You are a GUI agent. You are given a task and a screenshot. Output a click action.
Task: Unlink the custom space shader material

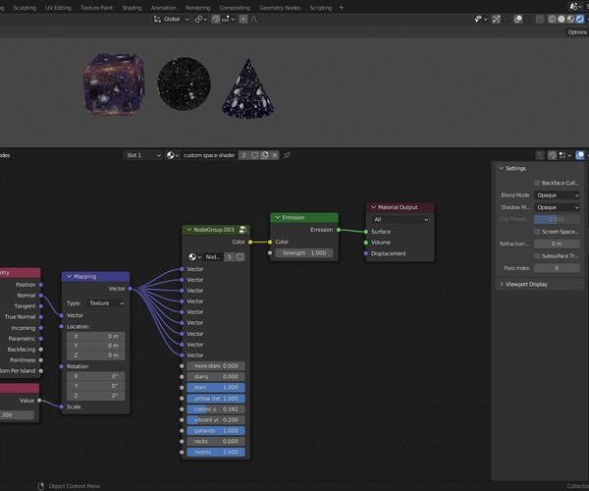pyautogui.click(x=276, y=155)
